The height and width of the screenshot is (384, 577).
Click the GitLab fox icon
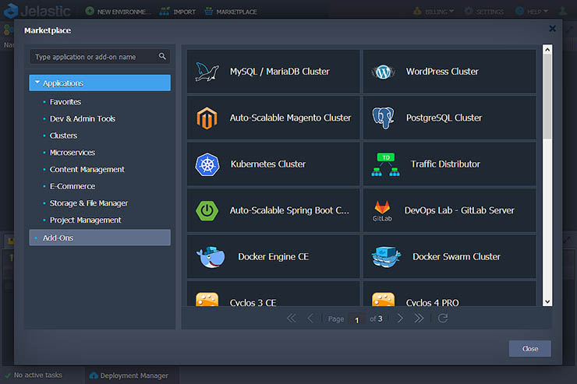coord(382,209)
